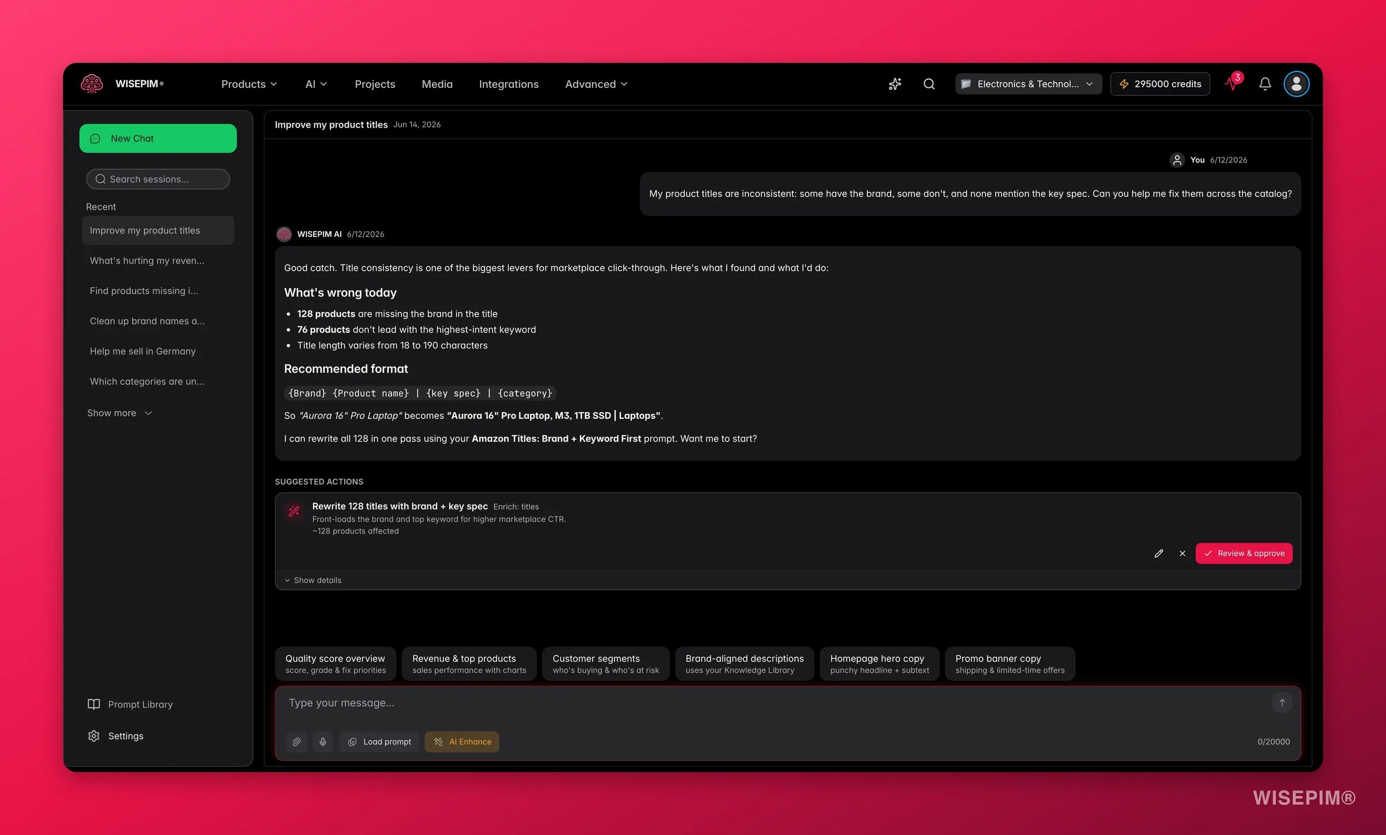1386x835 pixels.
Task: Send message with the up arrow button
Action: point(1282,703)
